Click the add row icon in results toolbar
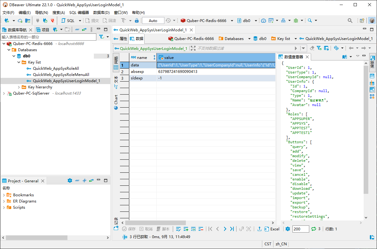 pyautogui.click(x=186, y=229)
